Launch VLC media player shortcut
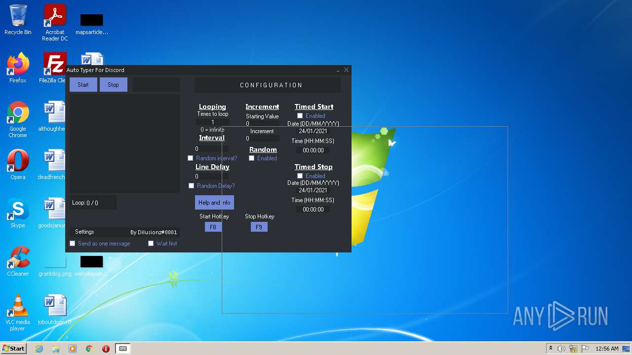This screenshot has height=355, width=632. click(x=18, y=313)
